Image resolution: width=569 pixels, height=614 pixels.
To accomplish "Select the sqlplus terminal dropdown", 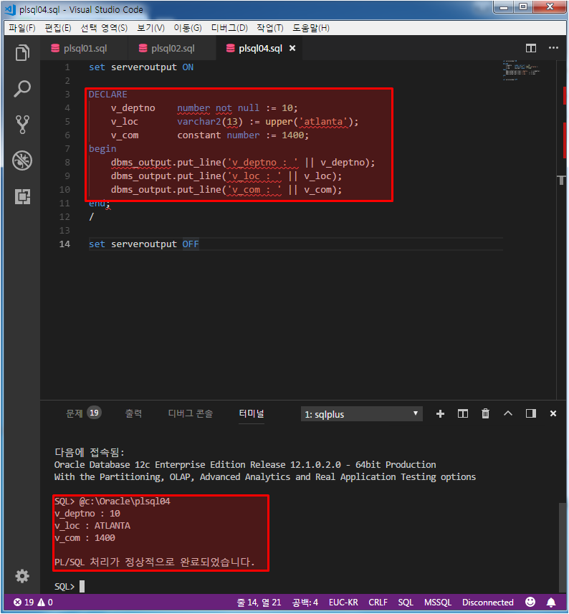I will click(361, 414).
